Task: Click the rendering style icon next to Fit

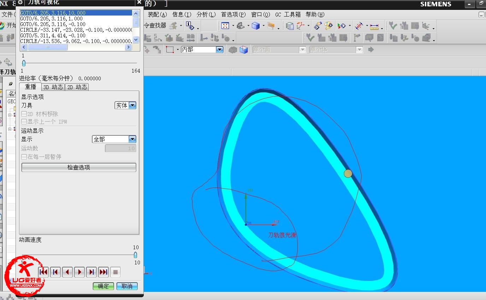Action: pyautogui.click(x=241, y=26)
